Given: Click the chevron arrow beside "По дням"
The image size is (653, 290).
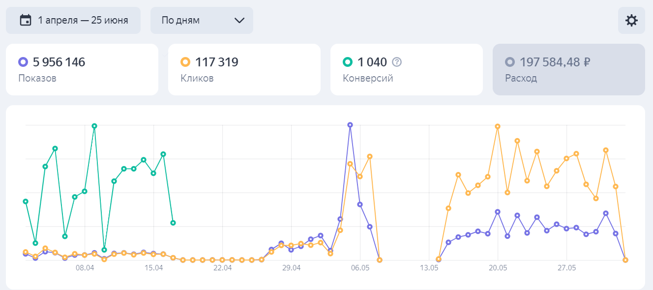Looking at the screenshot, I should pos(239,20).
